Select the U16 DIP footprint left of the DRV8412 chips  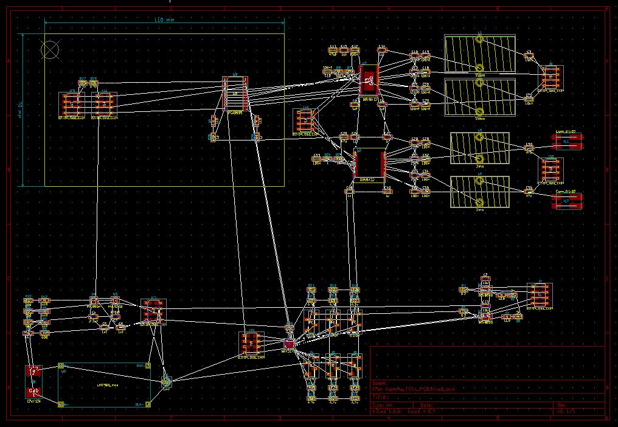pyautogui.click(x=305, y=122)
